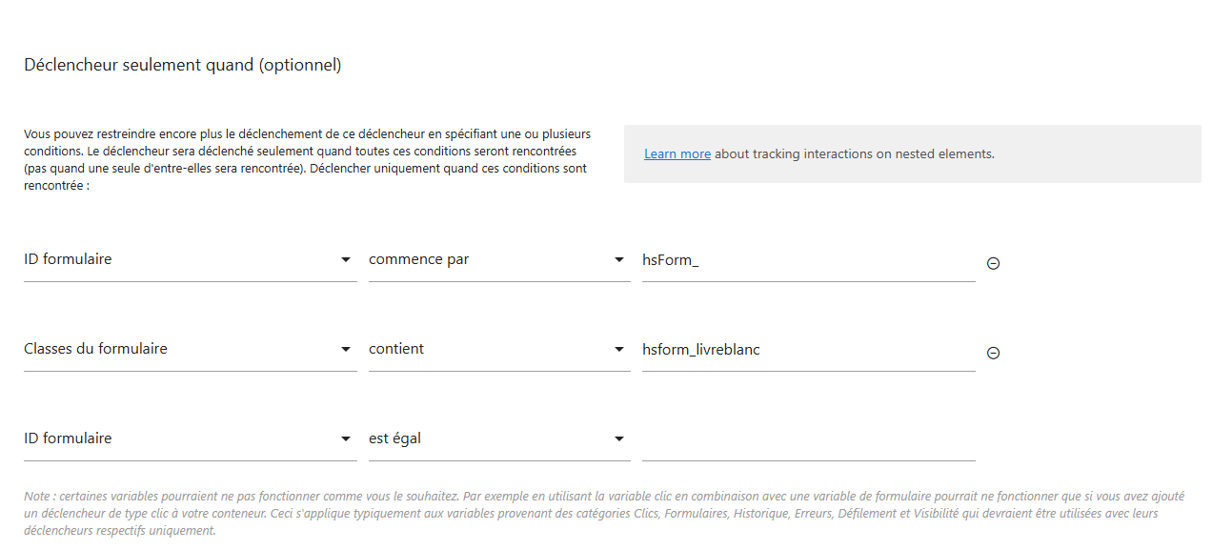Open the last row's 'ID formulaire' dropdown
Viewport: 1212px width, 550px height.
(x=190, y=439)
